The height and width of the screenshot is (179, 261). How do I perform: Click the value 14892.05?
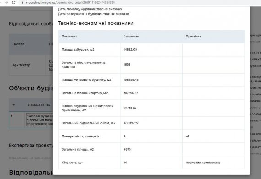[130, 49]
